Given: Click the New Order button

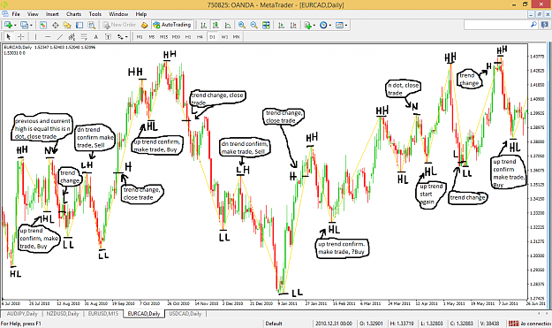Looking at the screenshot, I should 119,25.
